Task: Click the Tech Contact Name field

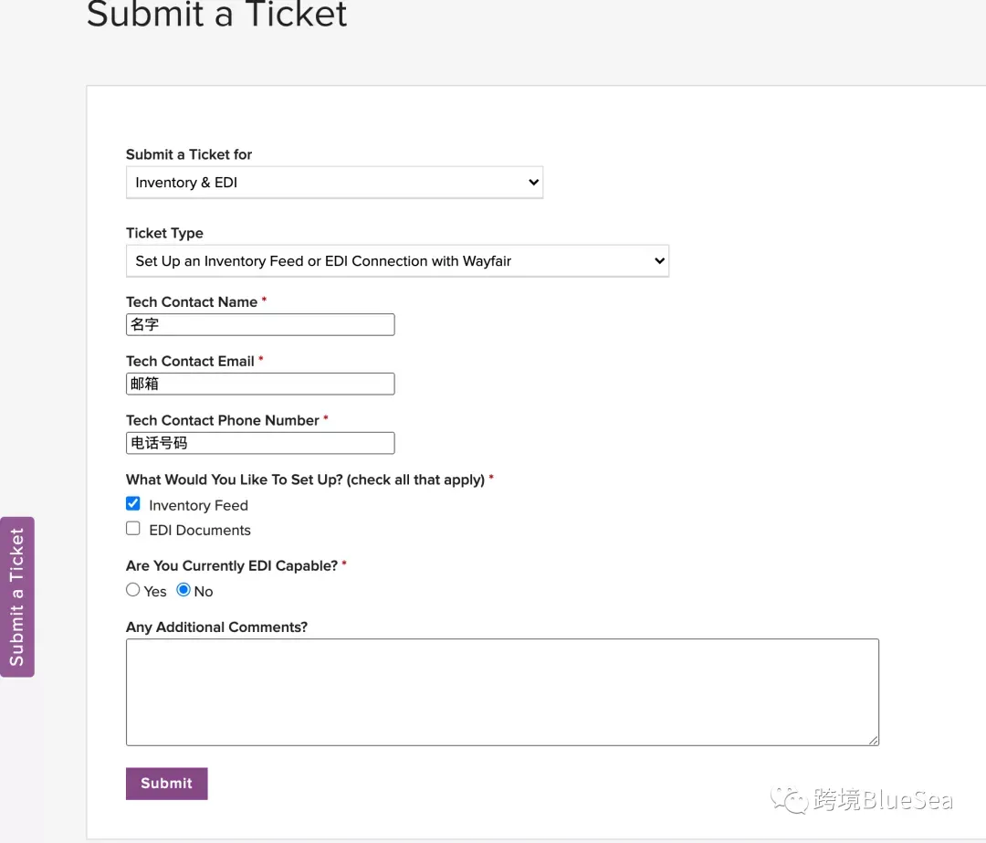Action: click(x=260, y=324)
